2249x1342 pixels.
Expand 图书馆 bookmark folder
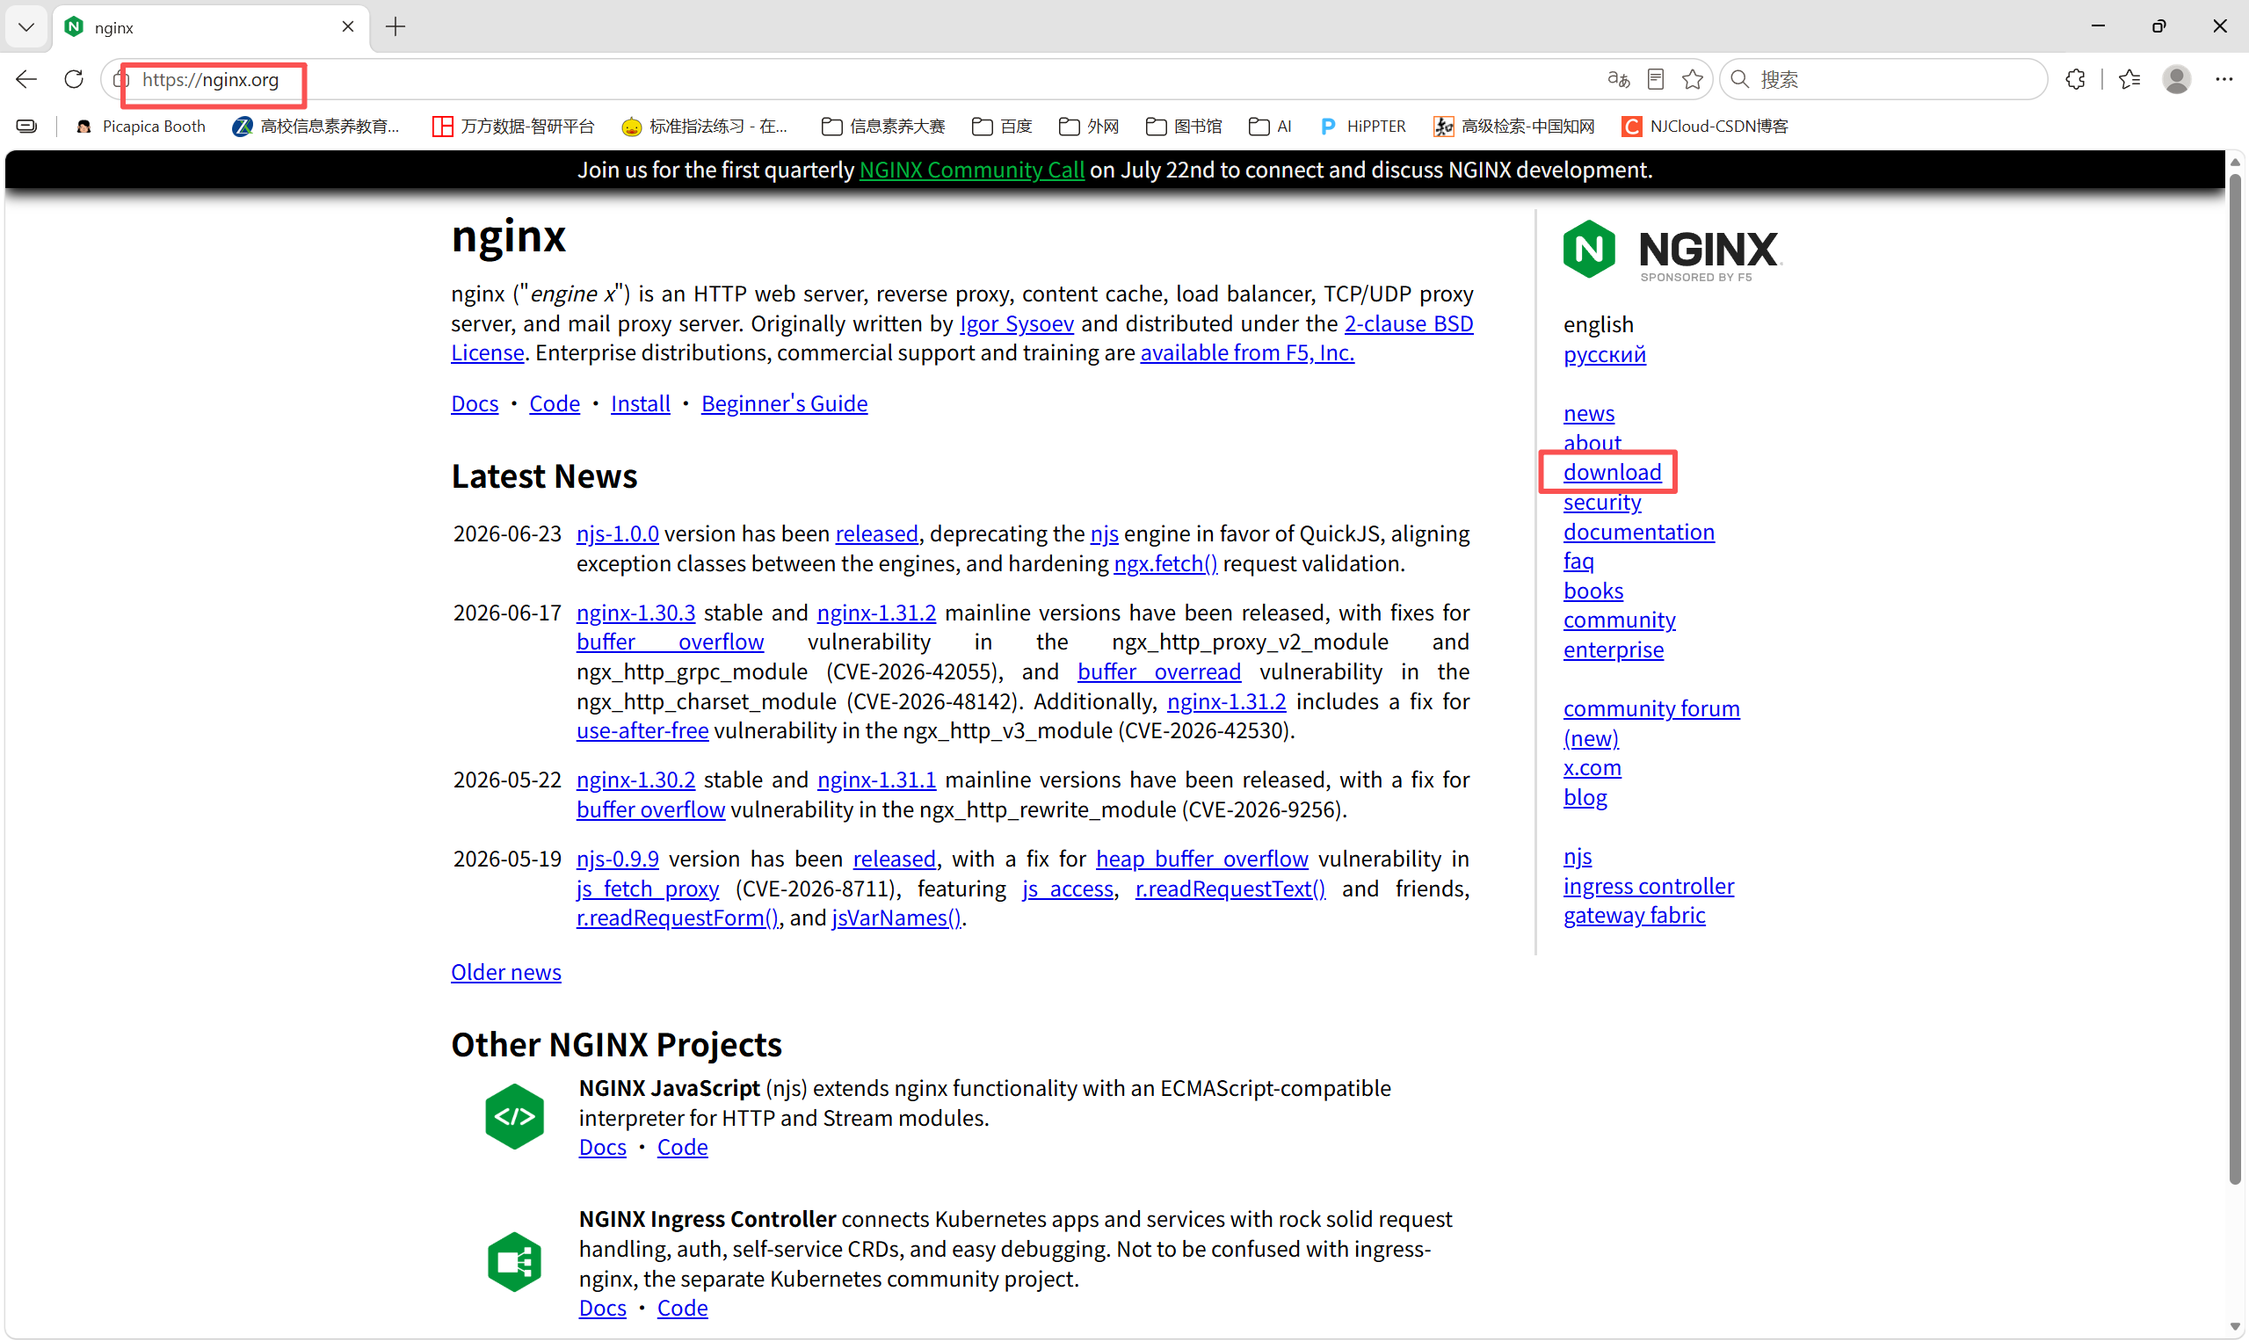click(1184, 127)
